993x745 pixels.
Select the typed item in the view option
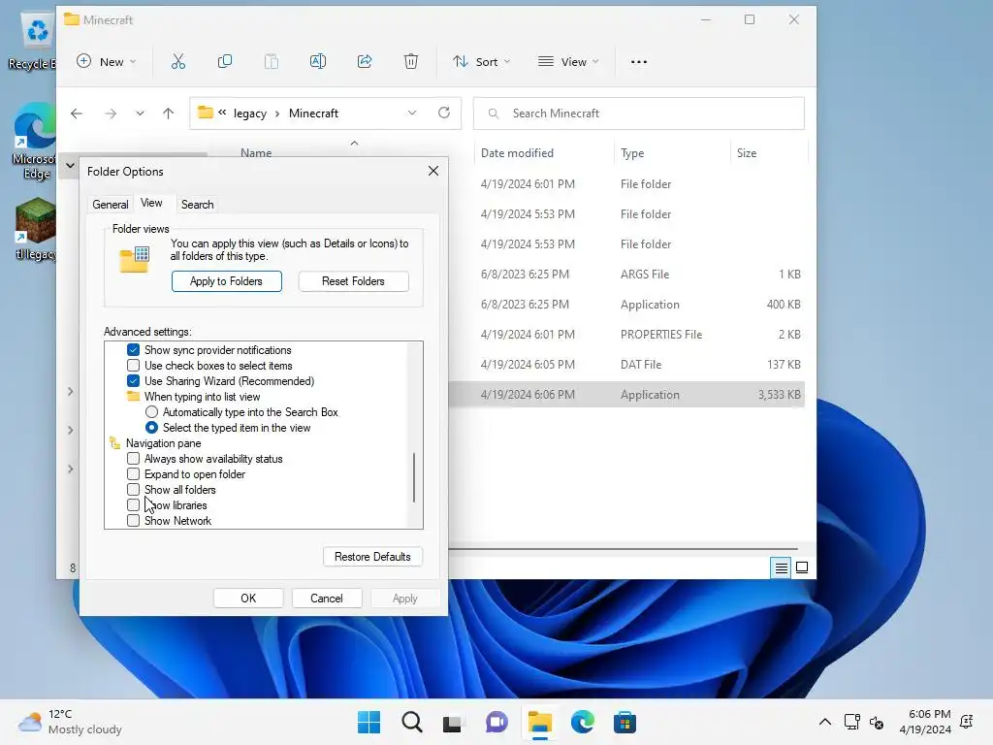(151, 428)
